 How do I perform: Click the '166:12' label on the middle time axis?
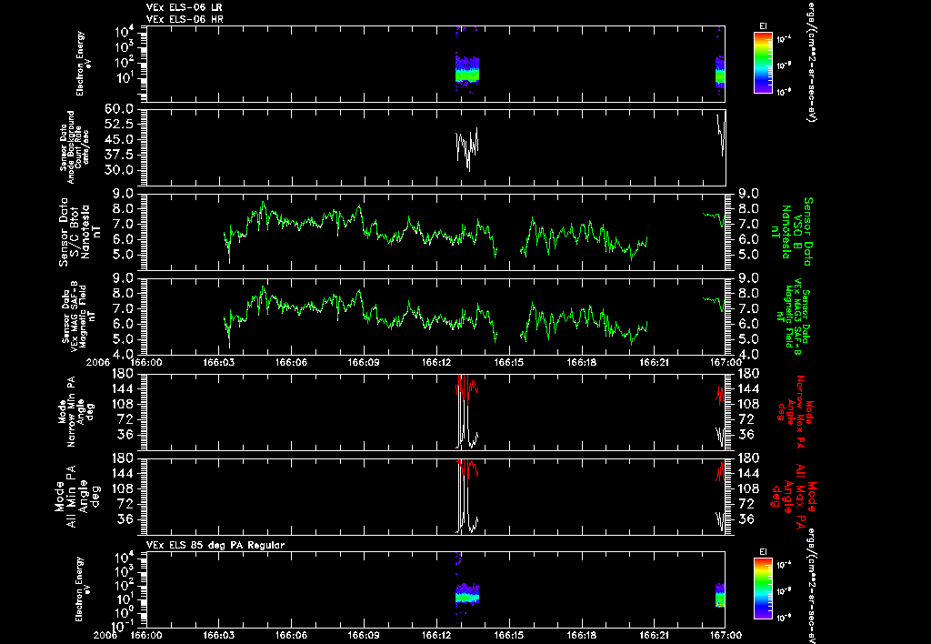[436, 362]
